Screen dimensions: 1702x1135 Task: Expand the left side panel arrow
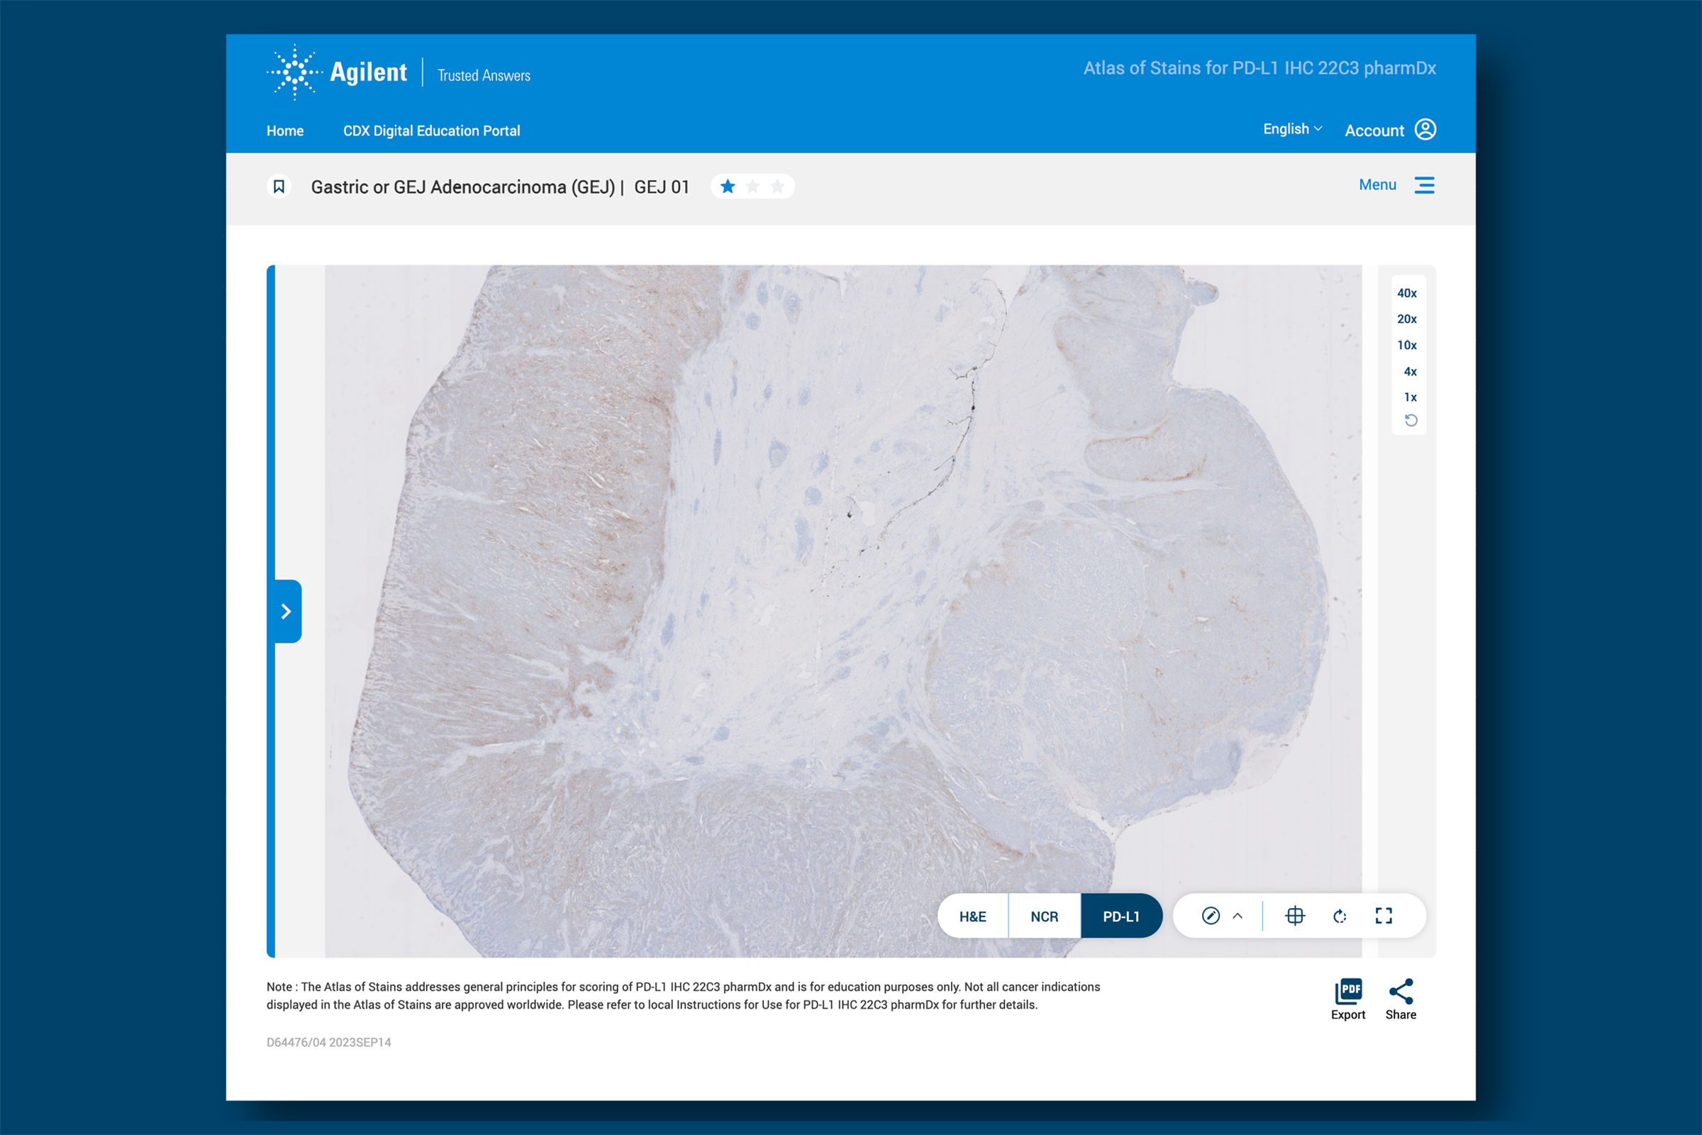(286, 611)
